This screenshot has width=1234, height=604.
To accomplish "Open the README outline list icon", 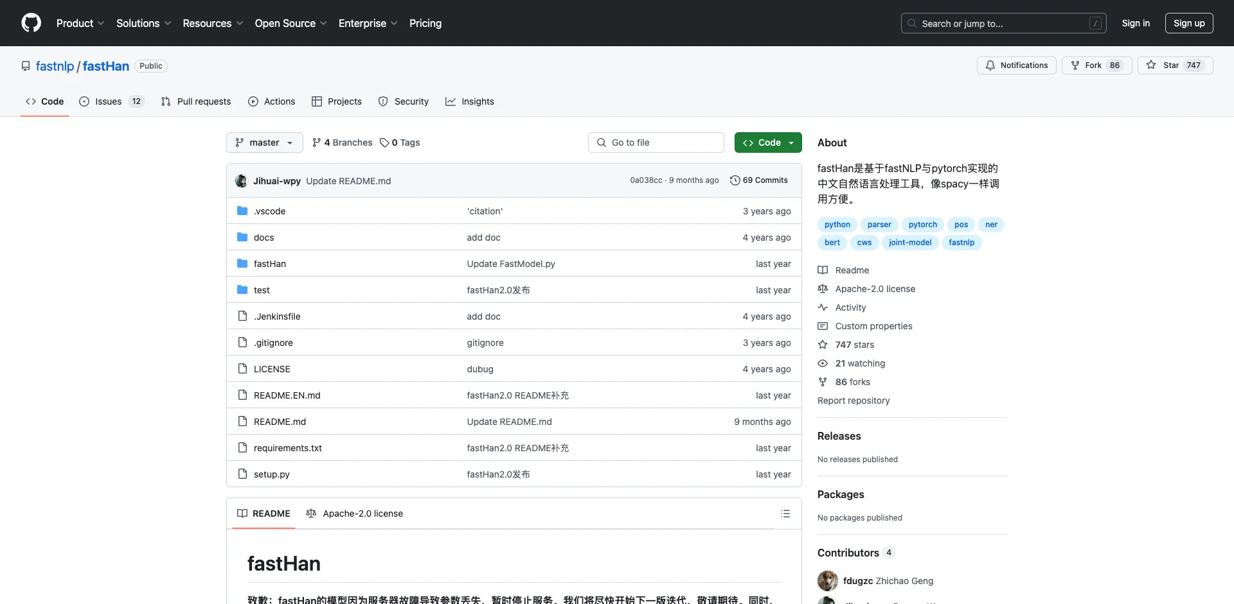I will click(x=785, y=513).
